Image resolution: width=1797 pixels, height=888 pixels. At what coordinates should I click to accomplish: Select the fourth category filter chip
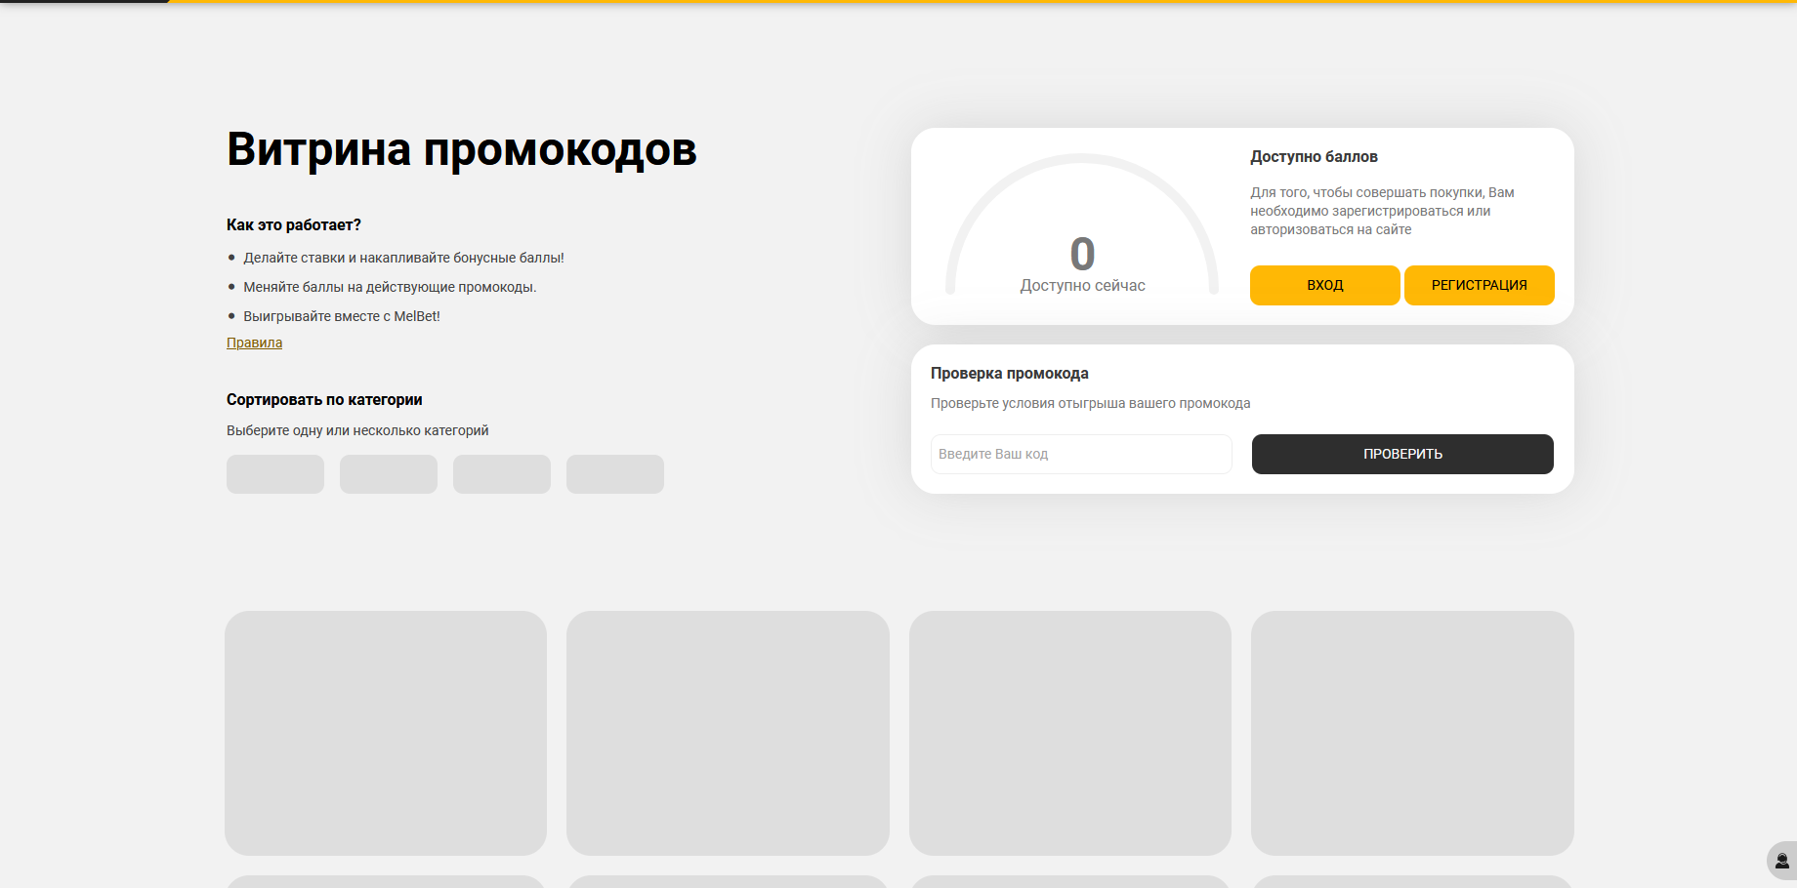click(x=614, y=474)
